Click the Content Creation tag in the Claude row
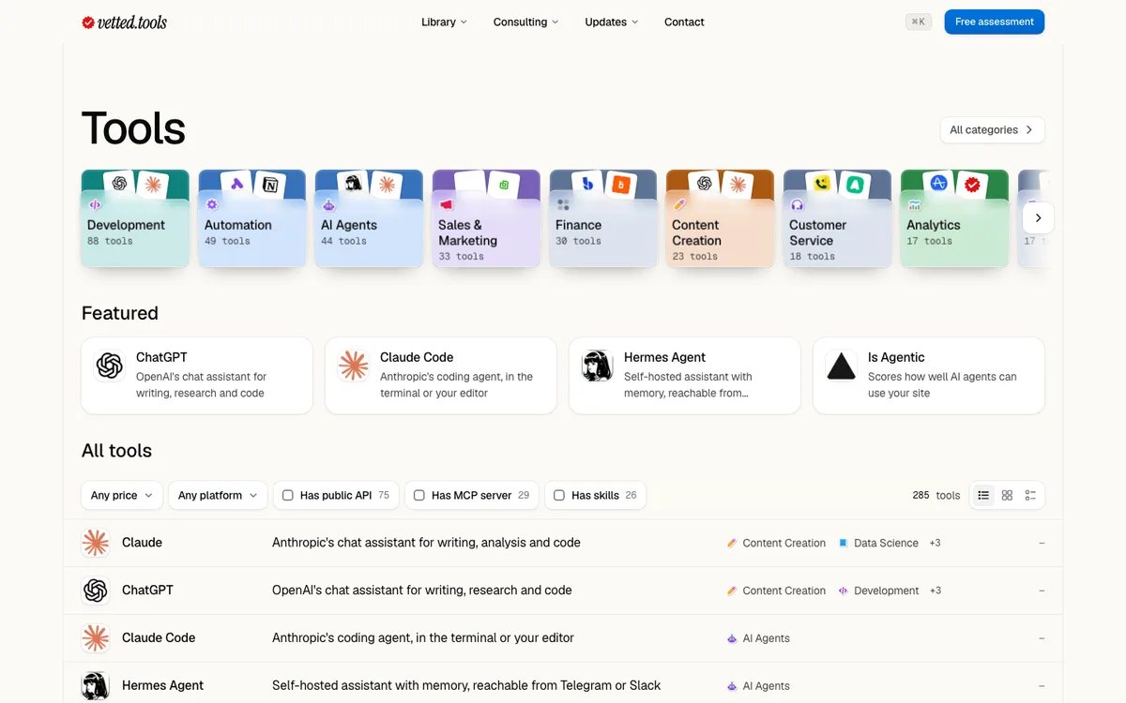The image size is (1126, 703). pyautogui.click(x=776, y=543)
